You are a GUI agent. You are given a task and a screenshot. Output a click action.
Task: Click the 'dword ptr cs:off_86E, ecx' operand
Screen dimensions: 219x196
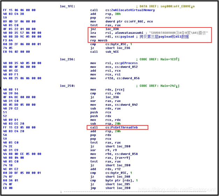129,22
